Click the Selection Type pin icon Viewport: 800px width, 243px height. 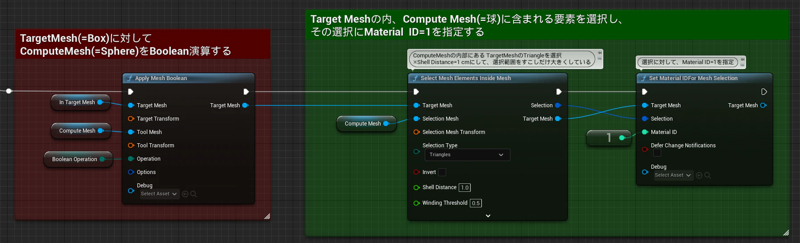click(x=417, y=151)
